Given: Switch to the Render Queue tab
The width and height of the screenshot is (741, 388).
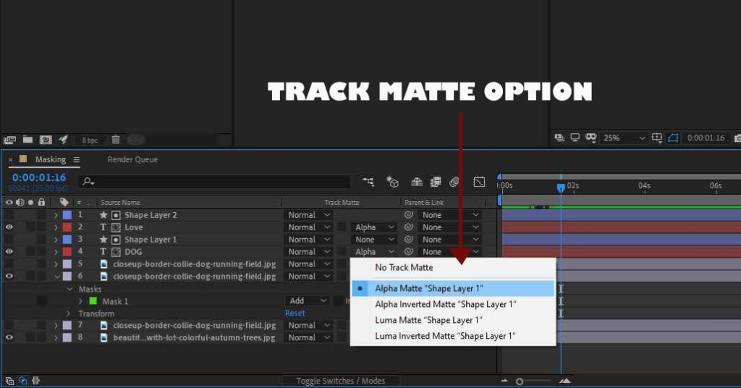Looking at the screenshot, I should tap(132, 159).
